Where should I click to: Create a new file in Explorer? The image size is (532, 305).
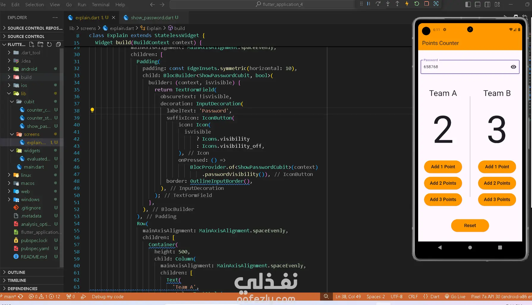(x=32, y=45)
